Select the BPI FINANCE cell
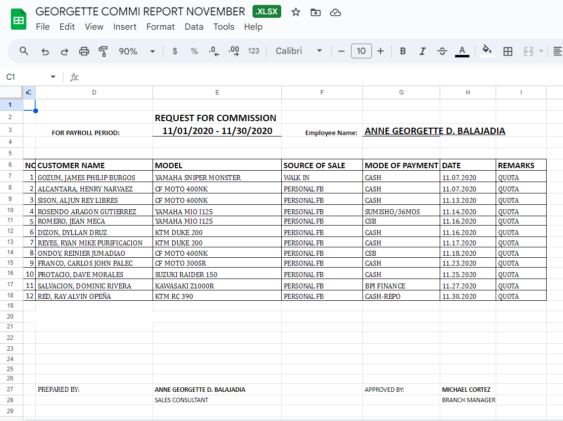The image size is (563, 421). click(402, 285)
